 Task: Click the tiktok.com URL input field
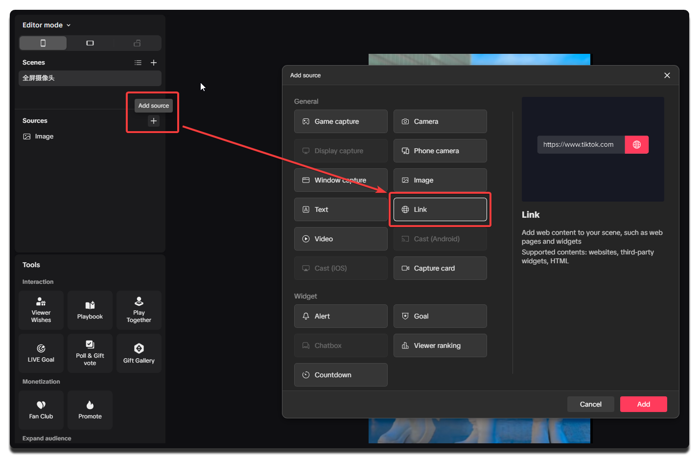(x=581, y=144)
